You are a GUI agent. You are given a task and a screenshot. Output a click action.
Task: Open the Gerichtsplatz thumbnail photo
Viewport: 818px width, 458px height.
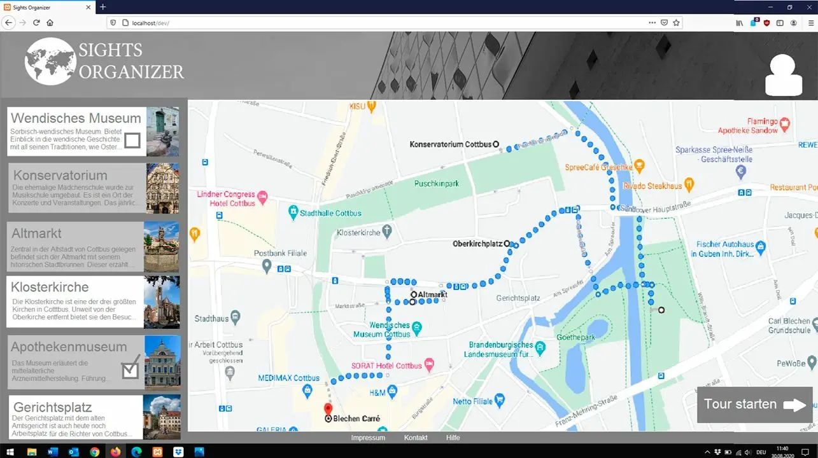click(x=162, y=417)
